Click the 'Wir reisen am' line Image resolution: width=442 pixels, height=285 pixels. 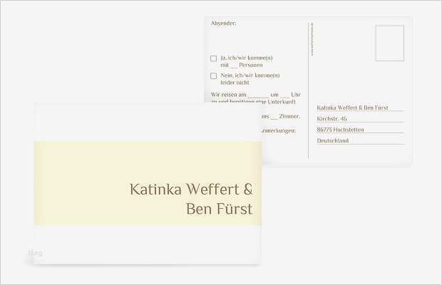click(256, 95)
